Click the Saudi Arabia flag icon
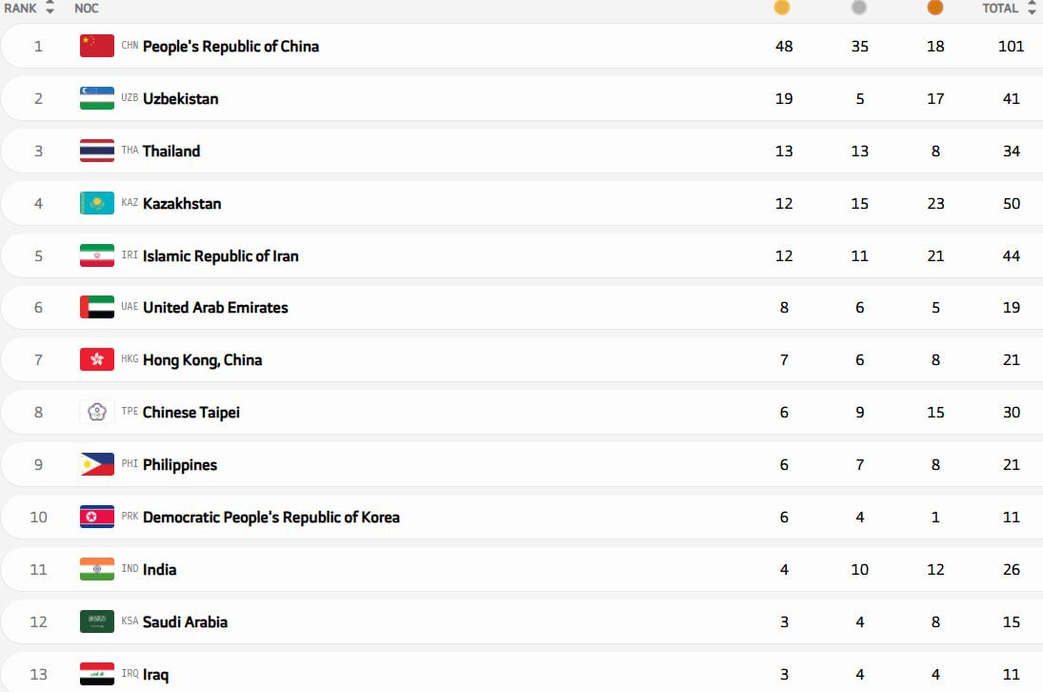Image resolution: width=1043 pixels, height=692 pixels. (x=97, y=621)
